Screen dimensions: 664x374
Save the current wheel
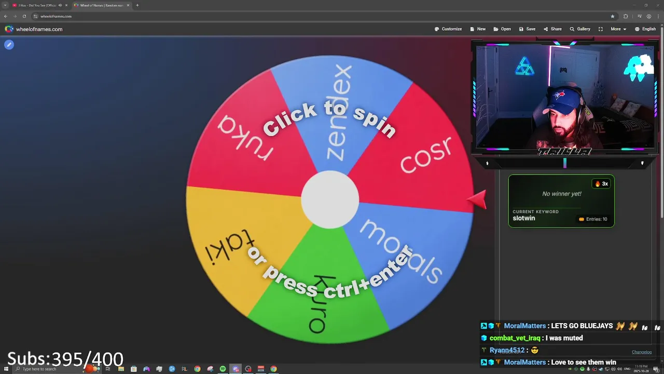coord(527,29)
